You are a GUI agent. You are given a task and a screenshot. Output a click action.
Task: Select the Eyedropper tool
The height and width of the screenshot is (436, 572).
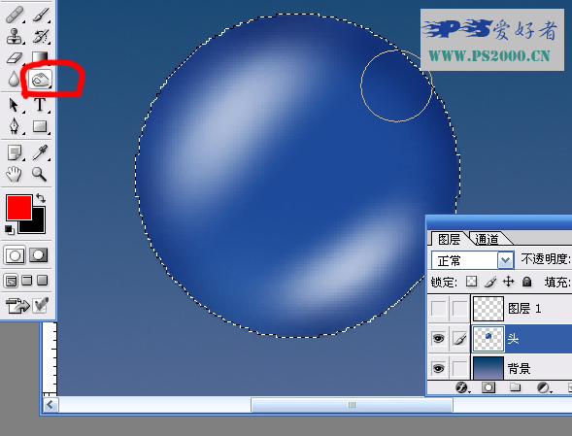pyautogui.click(x=40, y=152)
